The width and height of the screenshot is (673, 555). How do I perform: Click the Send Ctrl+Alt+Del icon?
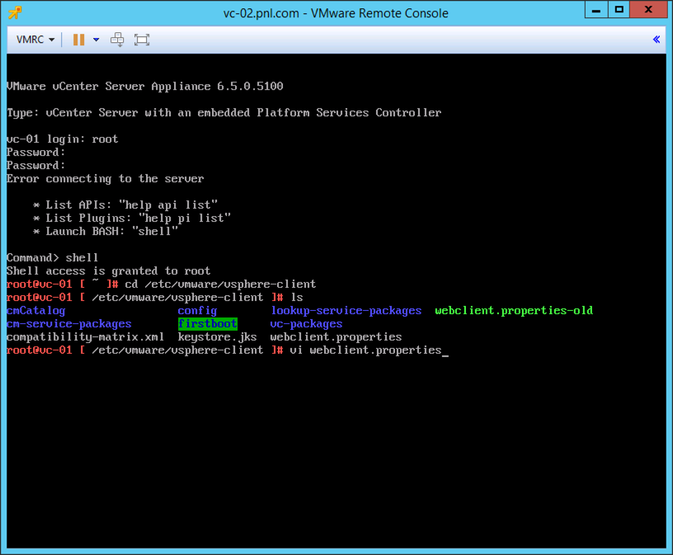(x=117, y=40)
